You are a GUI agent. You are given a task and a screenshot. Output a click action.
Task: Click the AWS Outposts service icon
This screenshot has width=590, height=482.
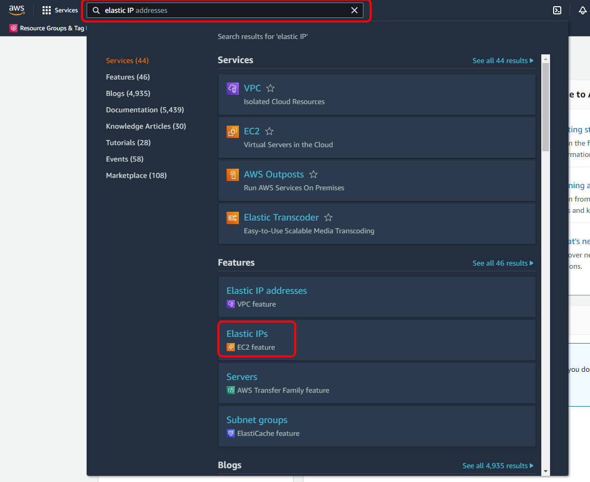tap(233, 174)
